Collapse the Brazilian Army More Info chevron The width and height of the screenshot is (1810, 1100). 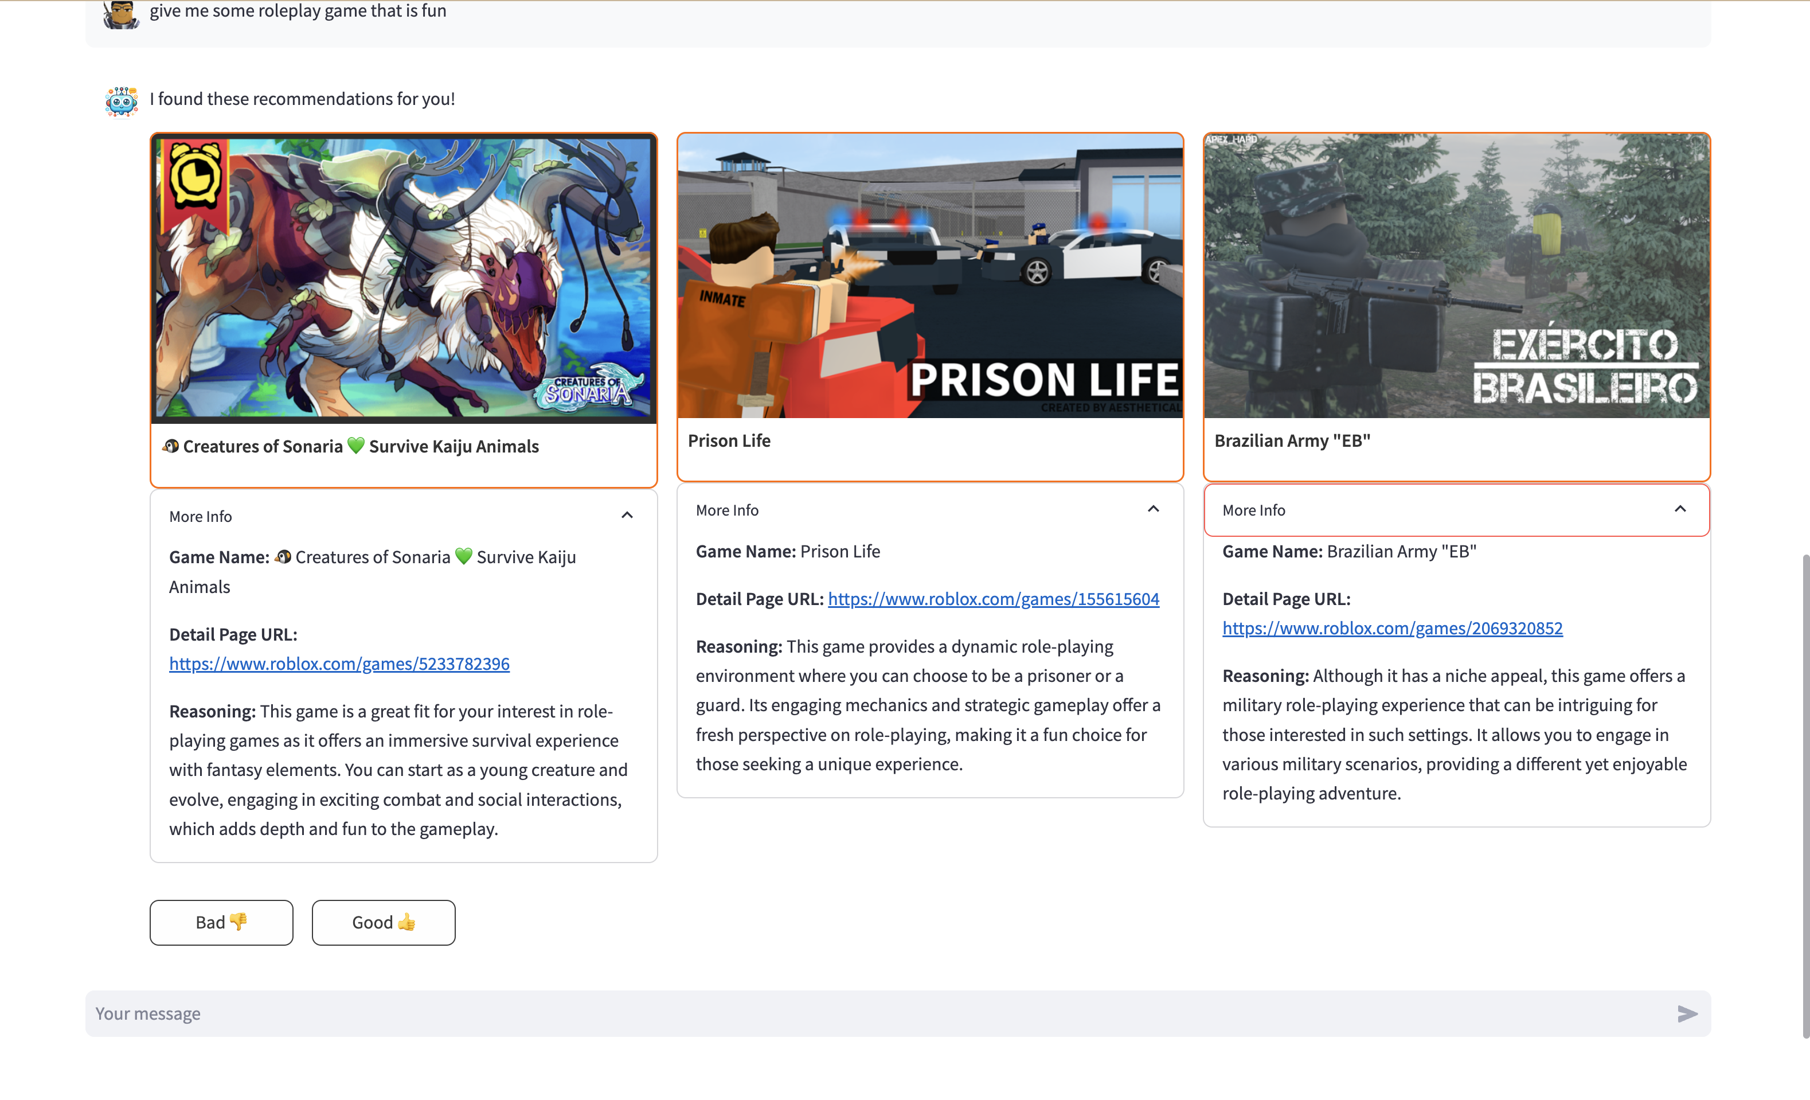(1680, 509)
